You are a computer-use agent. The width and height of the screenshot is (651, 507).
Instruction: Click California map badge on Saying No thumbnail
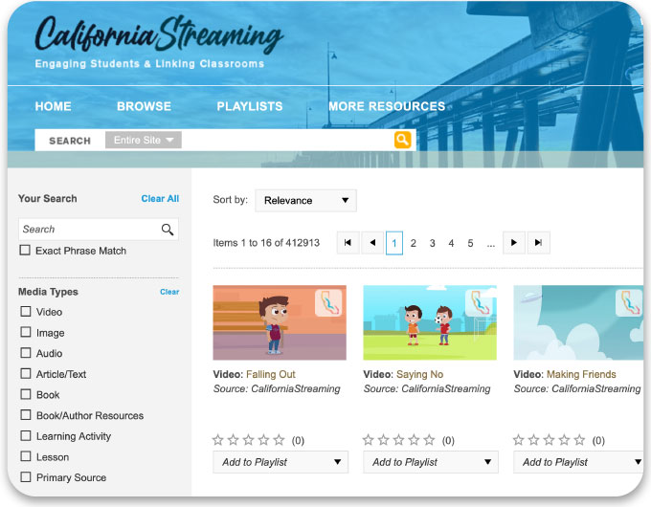[479, 303]
